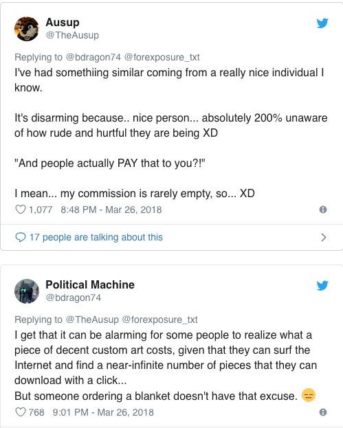Click the Ausup display name
Viewport: 343px width, 428px height.
(63, 22)
